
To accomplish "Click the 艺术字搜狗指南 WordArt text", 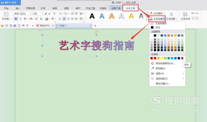I will 96,45.
